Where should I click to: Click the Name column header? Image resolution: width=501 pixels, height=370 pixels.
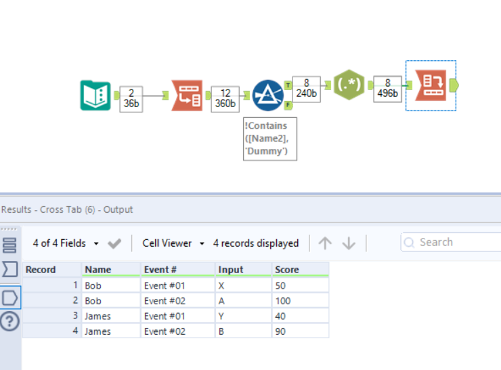point(110,270)
